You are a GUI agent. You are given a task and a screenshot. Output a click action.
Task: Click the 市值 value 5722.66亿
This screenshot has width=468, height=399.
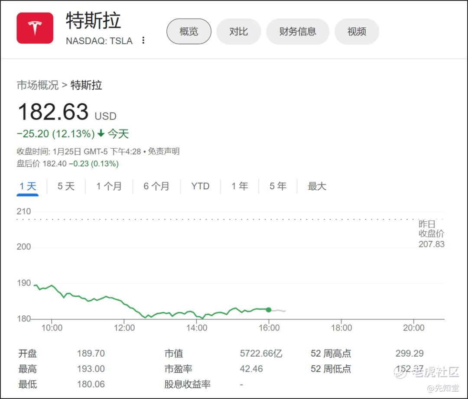tap(261, 354)
